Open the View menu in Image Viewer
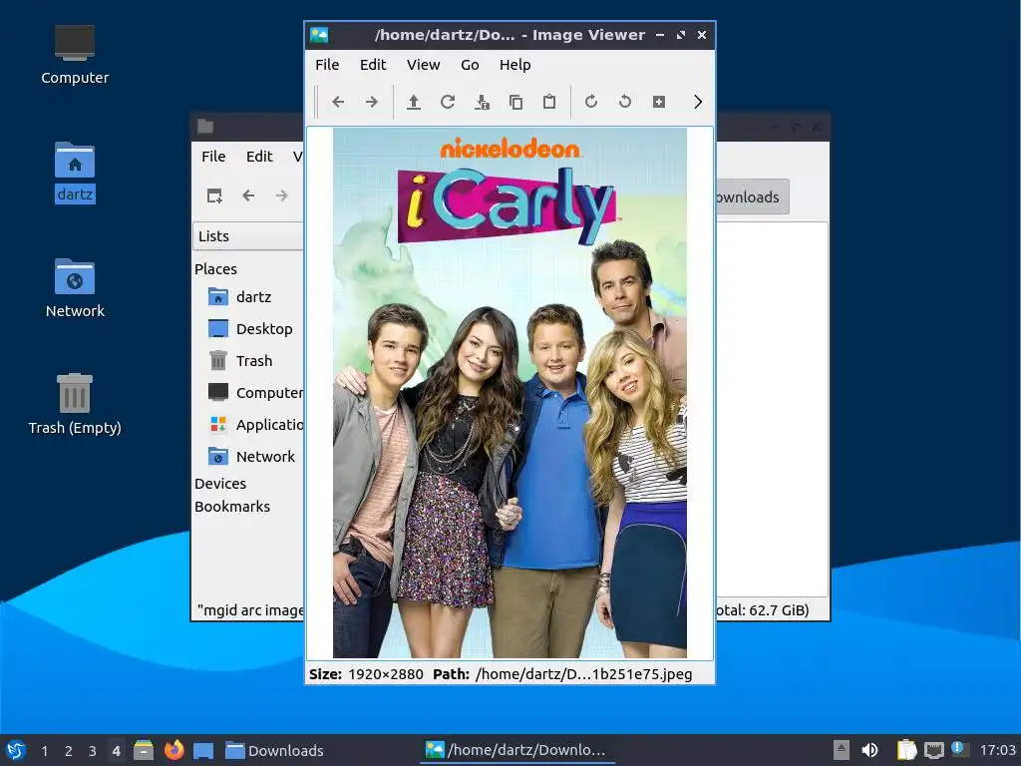 pyautogui.click(x=423, y=65)
